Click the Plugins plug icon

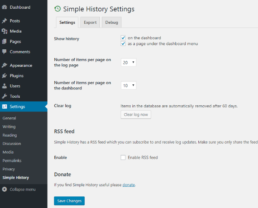5,76
